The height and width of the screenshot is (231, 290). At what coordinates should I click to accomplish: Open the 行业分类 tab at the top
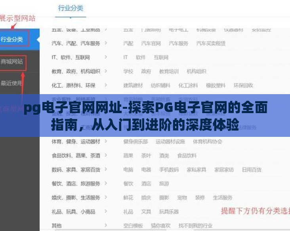[71, 8]
